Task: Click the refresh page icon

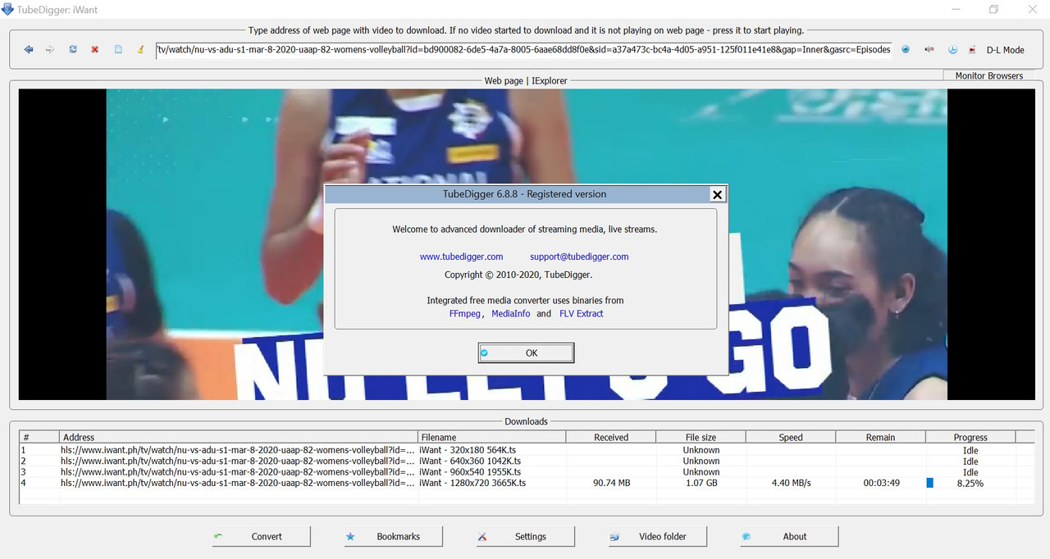Action: click(x=73, y=50)
